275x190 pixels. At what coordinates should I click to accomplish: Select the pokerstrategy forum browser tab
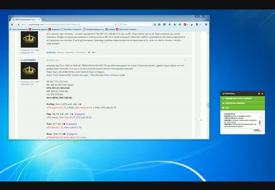[26, 19]
